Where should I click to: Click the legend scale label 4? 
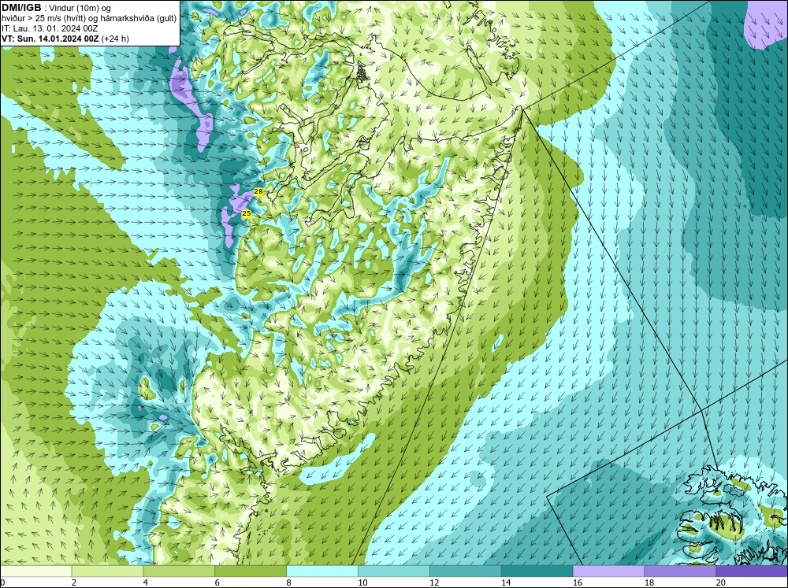pyautogui.click(x=146, y=582)
